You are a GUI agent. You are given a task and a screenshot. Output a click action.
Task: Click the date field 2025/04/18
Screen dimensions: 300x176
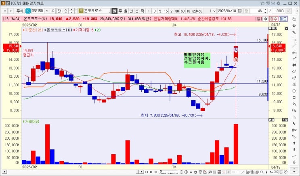click(x=227, y=11)
